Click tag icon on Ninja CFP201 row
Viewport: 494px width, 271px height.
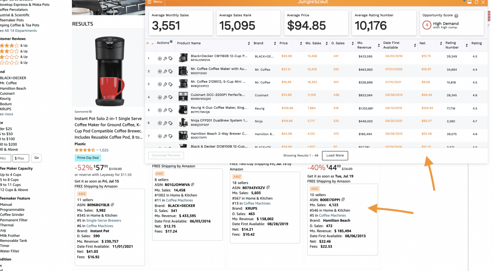(170, 123)
